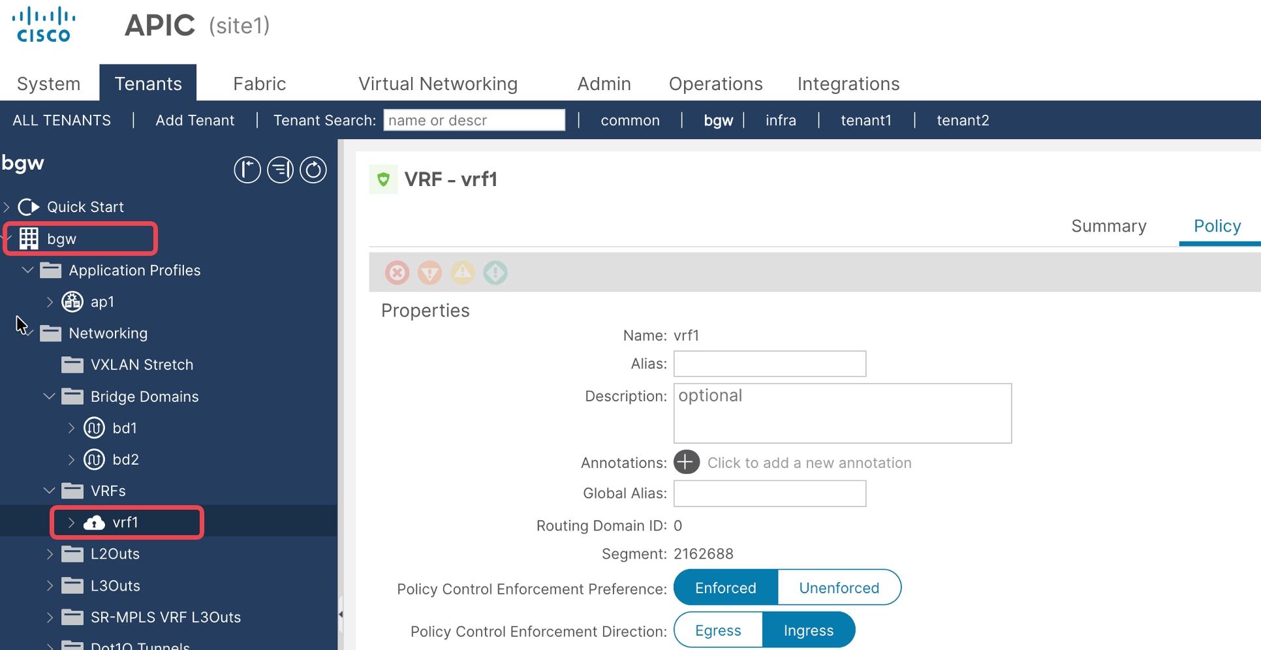Screen dimensions: 1261x650
Task: Click the ap1 application profile icon
Action: 72,302
